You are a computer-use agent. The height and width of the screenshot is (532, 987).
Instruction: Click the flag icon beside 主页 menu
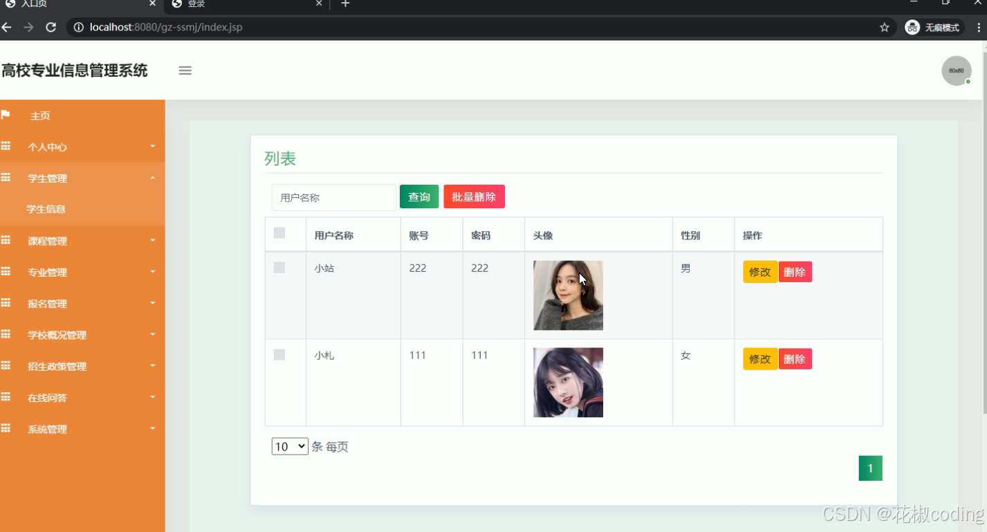click(7, 115)
